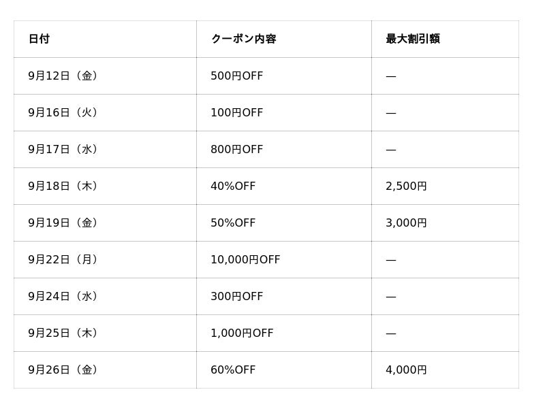Click the 10,000円OFF coupon cell

(245, 259)
